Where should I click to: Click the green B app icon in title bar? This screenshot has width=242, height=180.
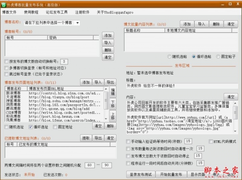[4, 5]
